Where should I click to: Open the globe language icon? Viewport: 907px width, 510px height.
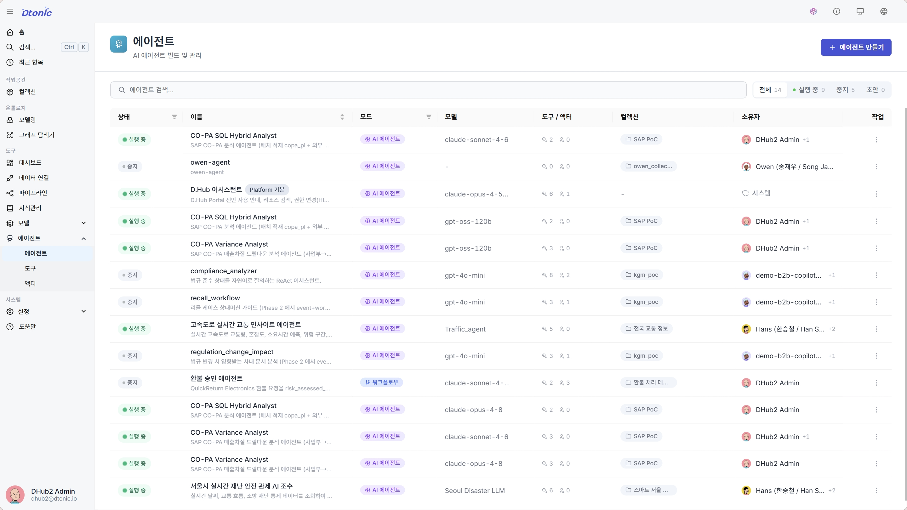point(884,12)
